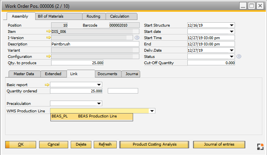The height and width of the screenshot is (155, 267).
Task: Click the Quantity ordered field
Action: pos(76,91)
